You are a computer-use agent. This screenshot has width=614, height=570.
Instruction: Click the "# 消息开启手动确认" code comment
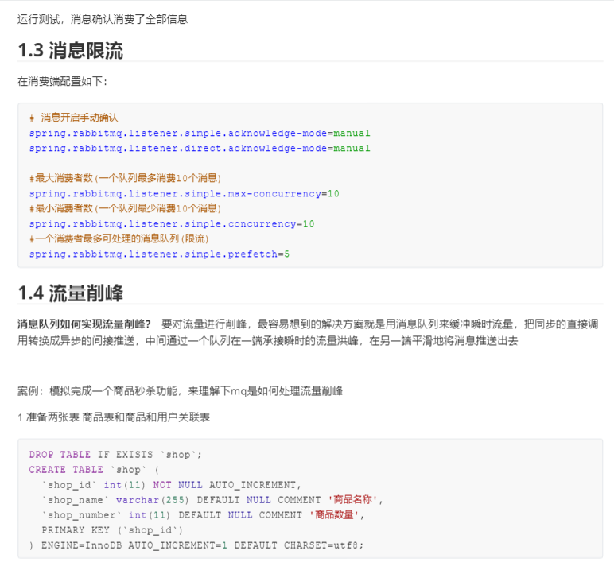(73, 118)
